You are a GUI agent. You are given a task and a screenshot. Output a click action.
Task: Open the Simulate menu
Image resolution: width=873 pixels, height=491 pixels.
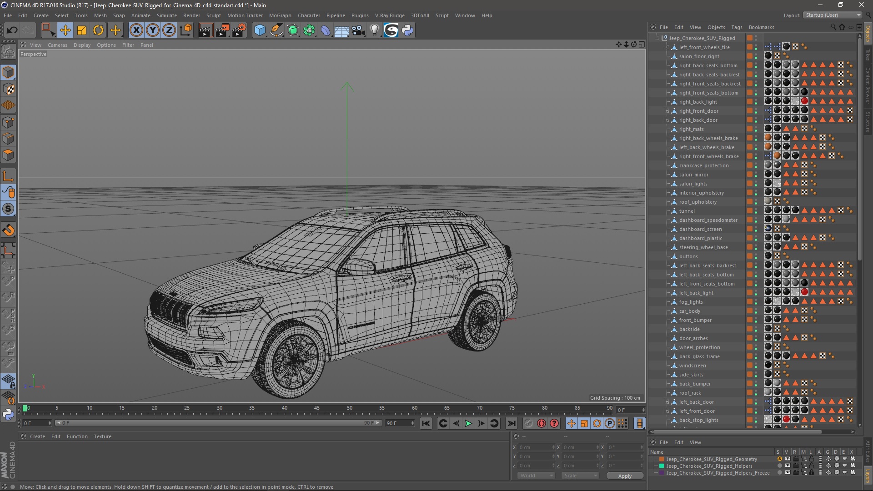click(166, 15)
